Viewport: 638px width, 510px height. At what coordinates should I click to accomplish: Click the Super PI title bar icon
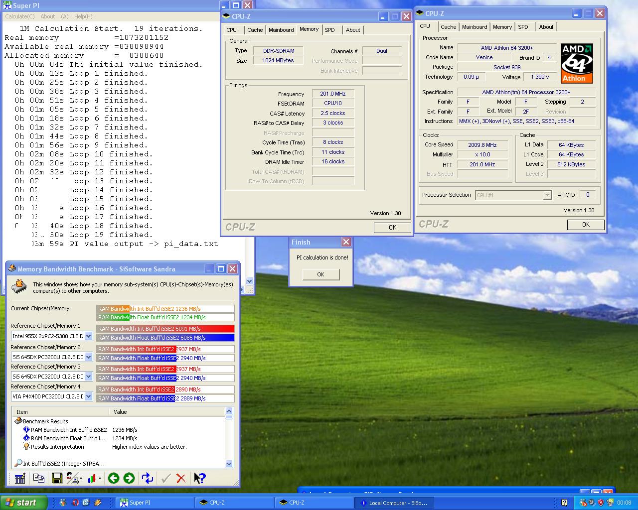[7, 5]
